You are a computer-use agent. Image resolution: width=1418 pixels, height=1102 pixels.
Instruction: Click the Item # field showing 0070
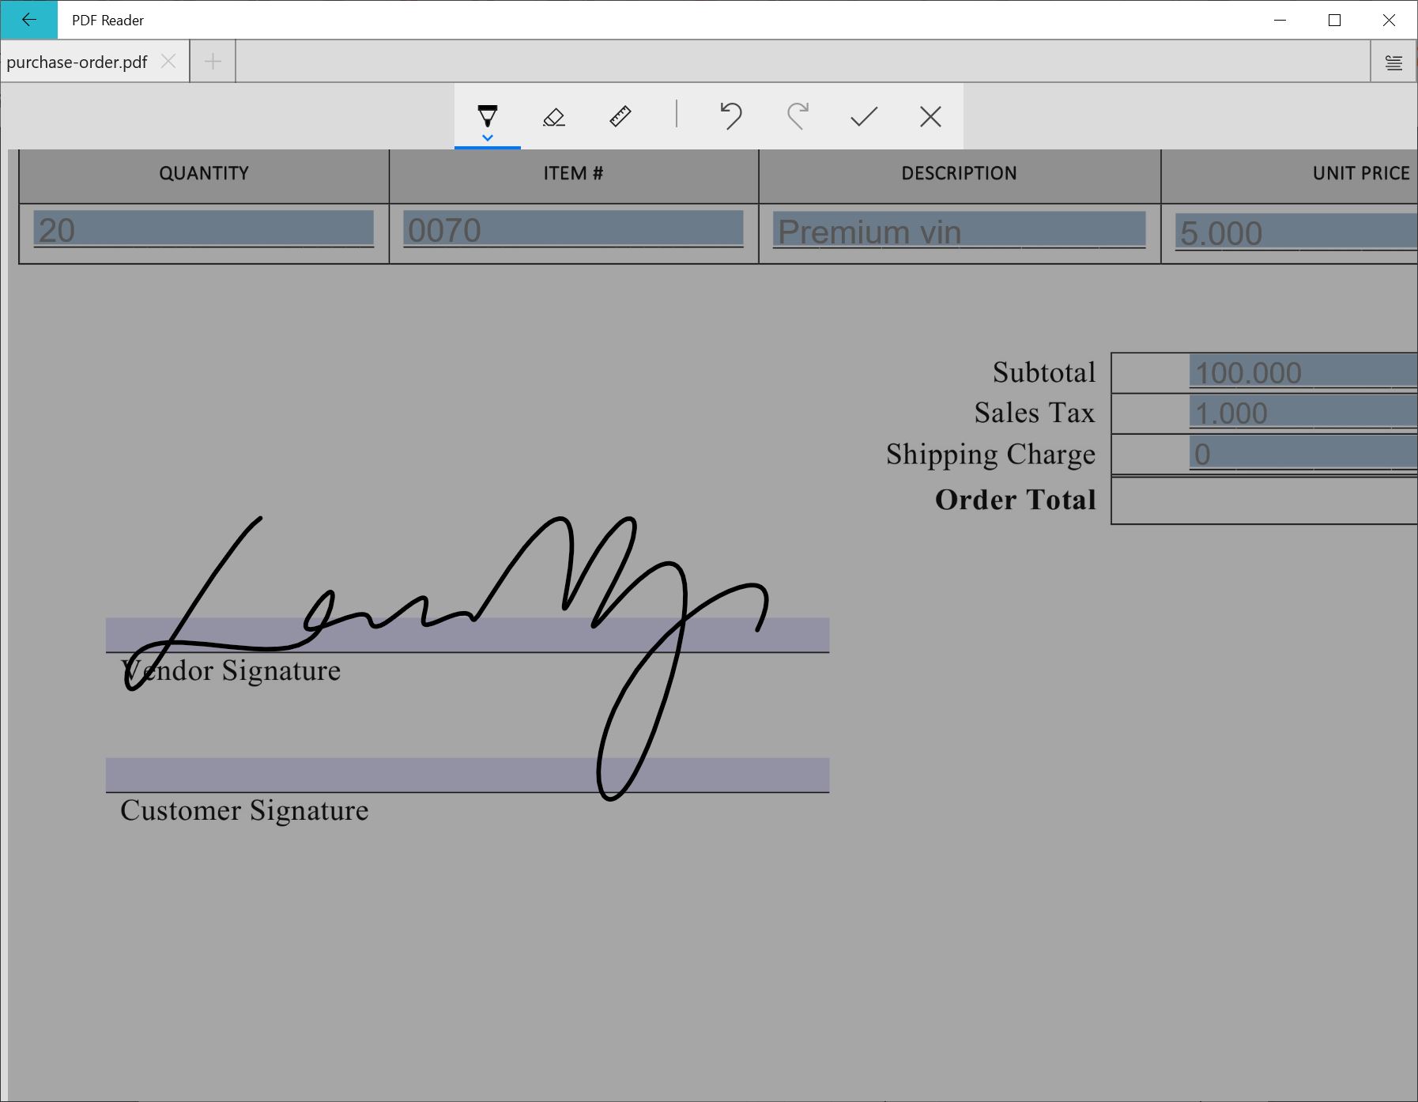[573, 229]
